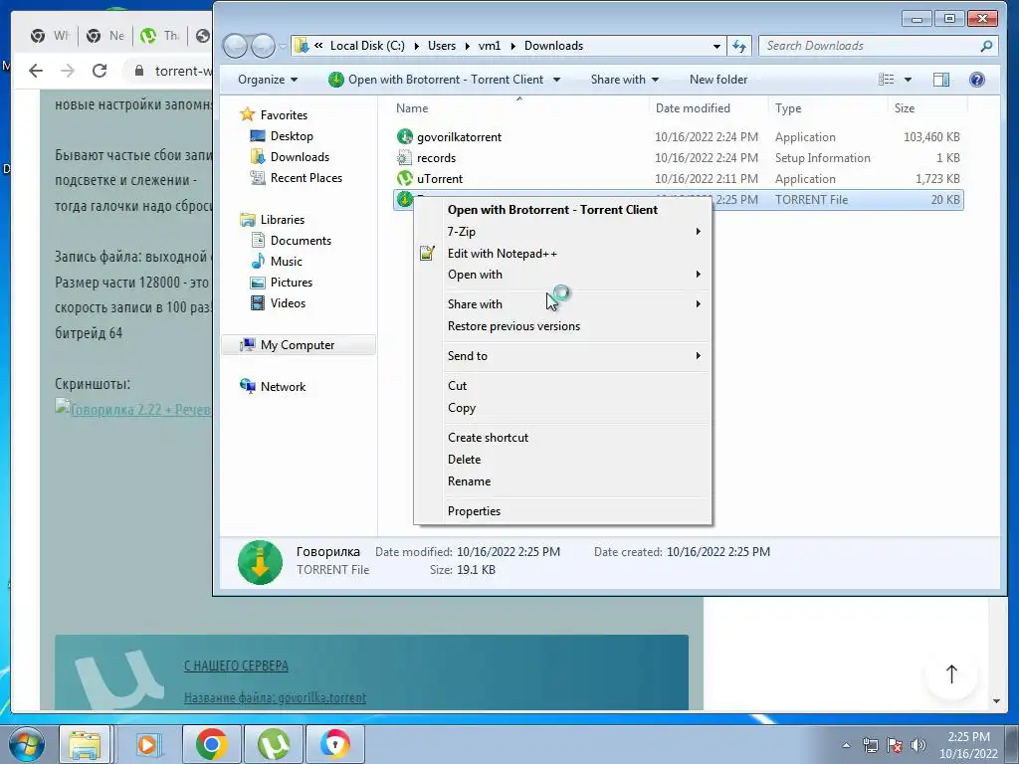The height and width of the screenshot is (764, 1019).
Task: Click the С НАШЕГО СЕРВЕРА link
Action: coord(236,666)
